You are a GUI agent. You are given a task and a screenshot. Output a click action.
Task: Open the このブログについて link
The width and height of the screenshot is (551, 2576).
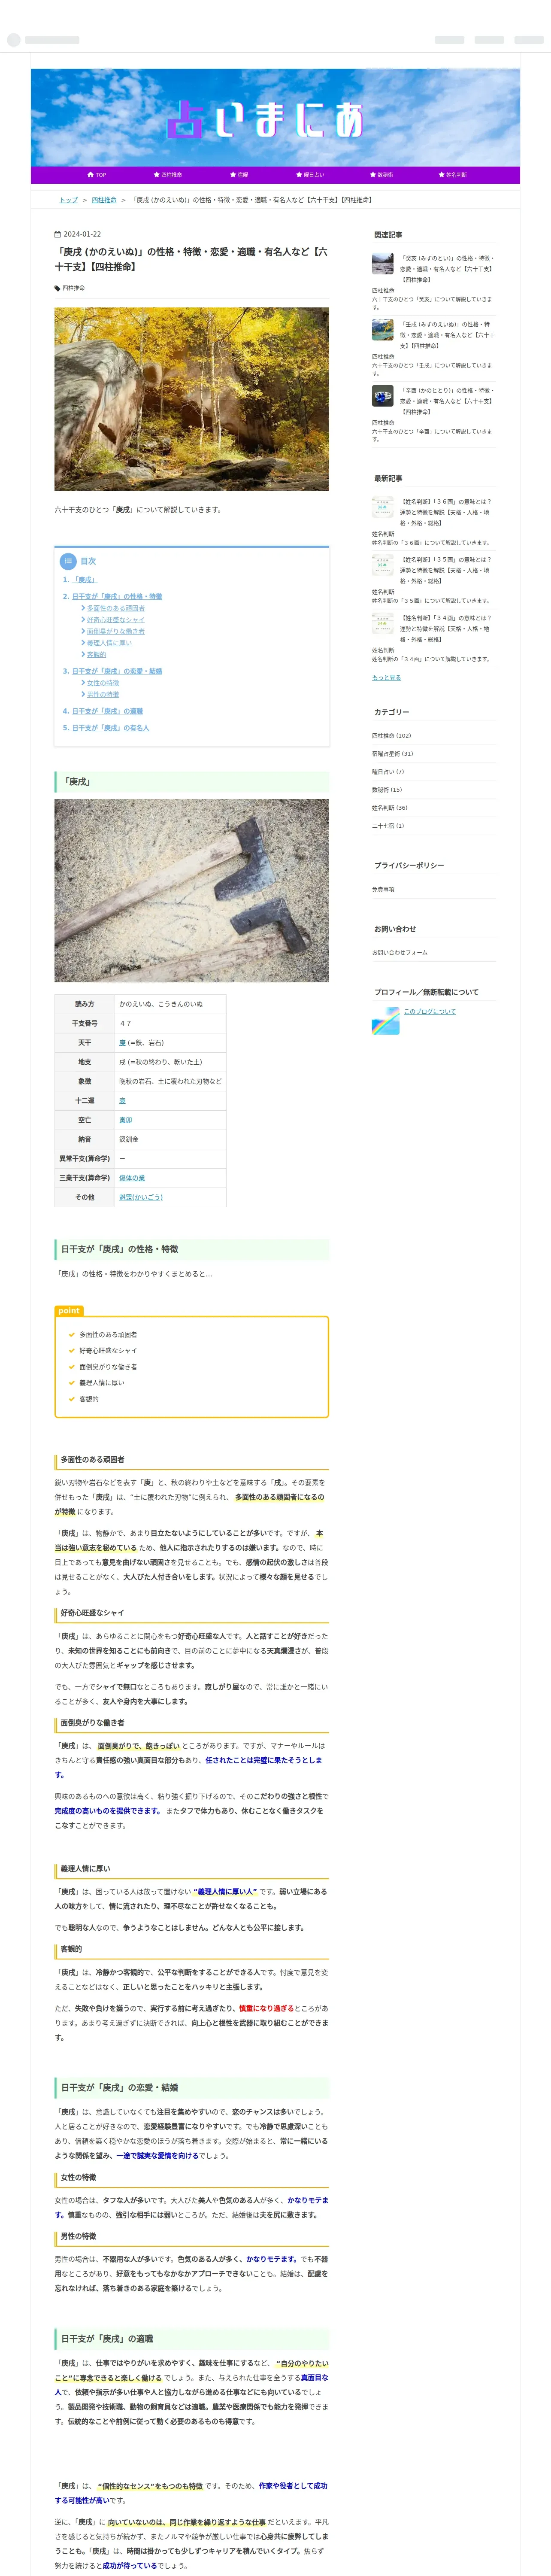point(430,1012)
